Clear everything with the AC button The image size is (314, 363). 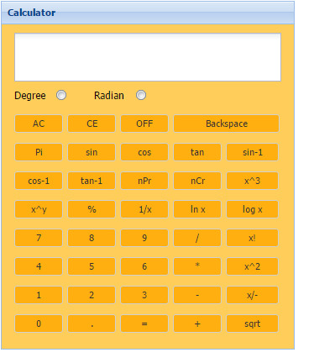(39, 124)
